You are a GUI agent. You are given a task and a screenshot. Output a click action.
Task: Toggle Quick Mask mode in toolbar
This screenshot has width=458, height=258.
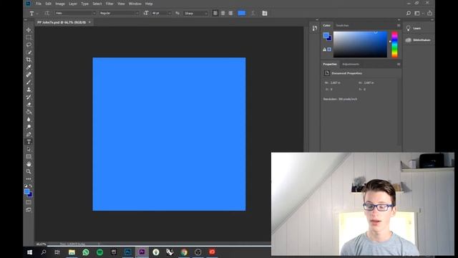(29, 202)
